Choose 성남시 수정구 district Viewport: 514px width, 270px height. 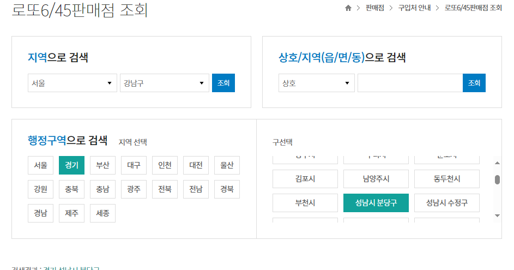(x=447, y=203)
